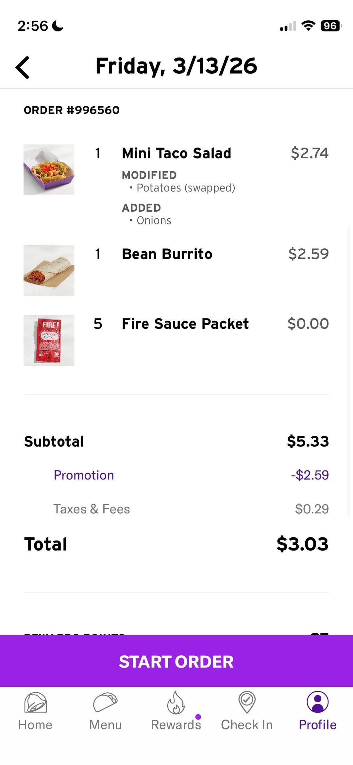Tap the Bean Burrito product image

pos(49,271)
